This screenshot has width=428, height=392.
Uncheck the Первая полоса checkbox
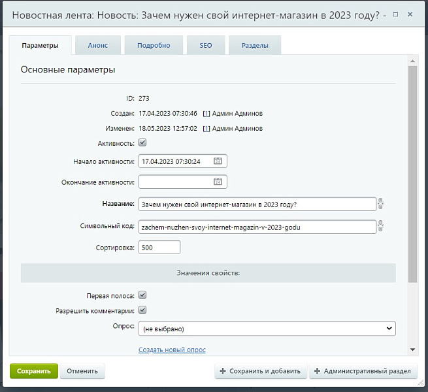tap(142, 295)
